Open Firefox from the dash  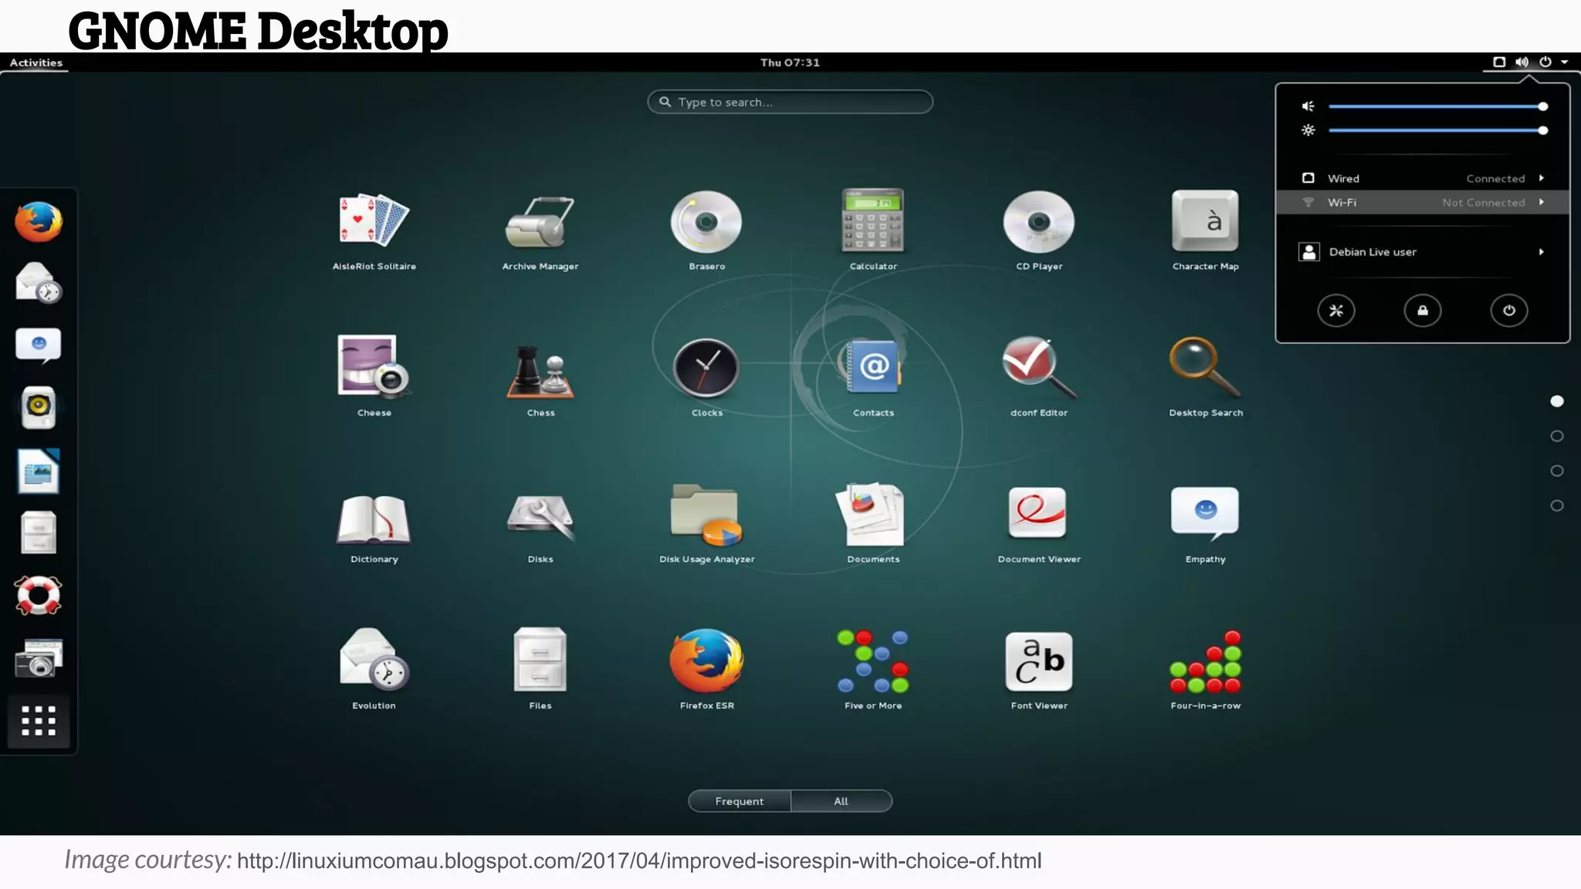pos(39,221)
